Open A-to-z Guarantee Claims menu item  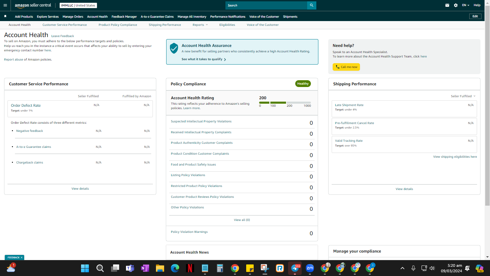(157, 17)
